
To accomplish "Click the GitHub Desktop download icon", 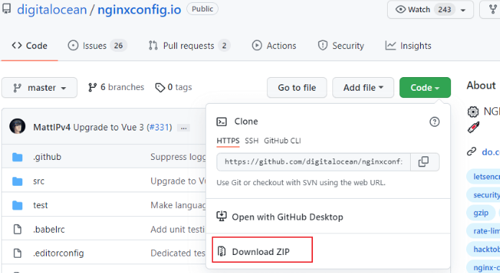I will point(222,216).
